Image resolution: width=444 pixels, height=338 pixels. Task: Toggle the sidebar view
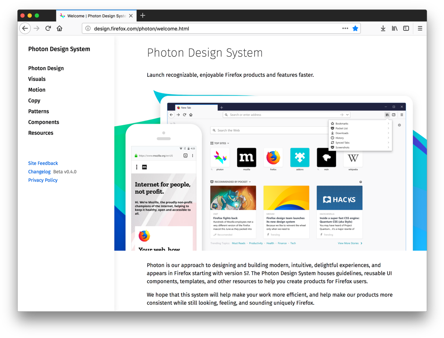tap(406, 28)
